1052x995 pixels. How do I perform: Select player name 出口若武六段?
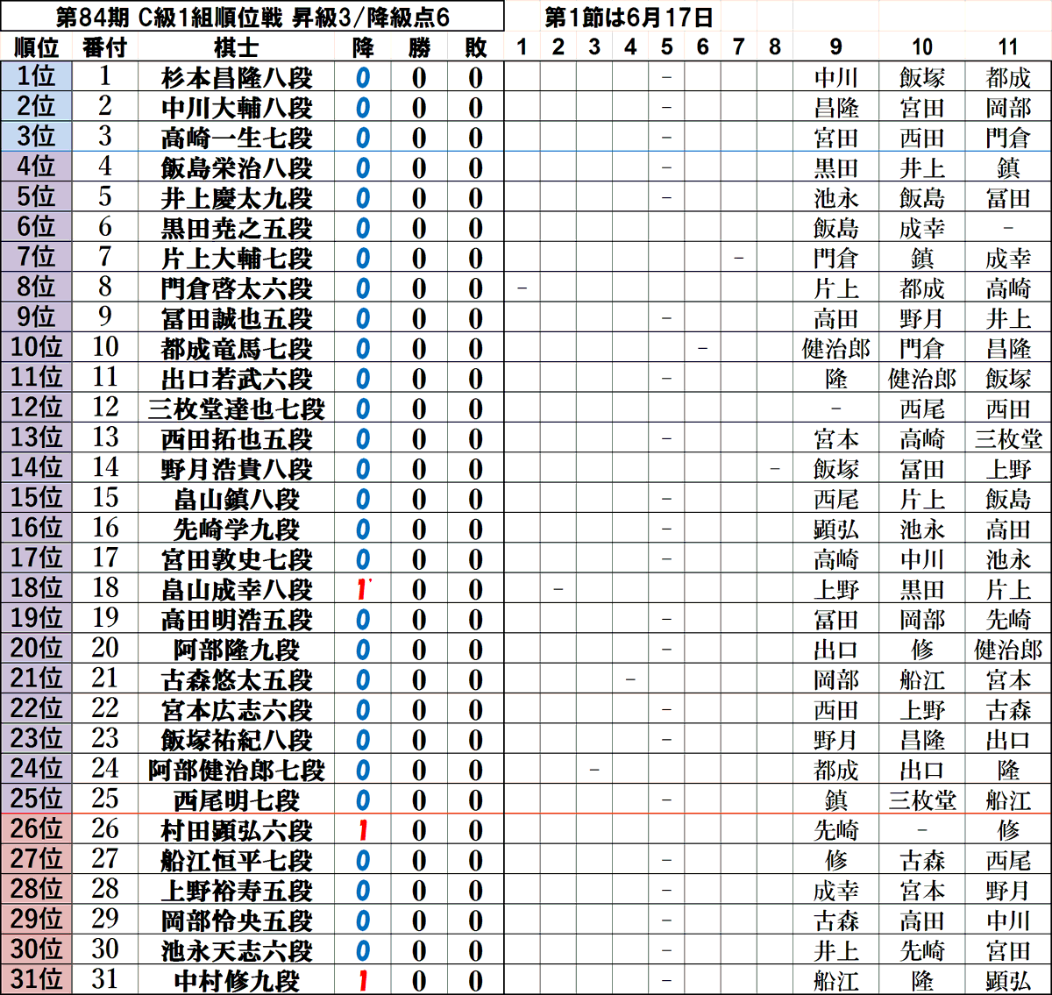tap(237, 379)
